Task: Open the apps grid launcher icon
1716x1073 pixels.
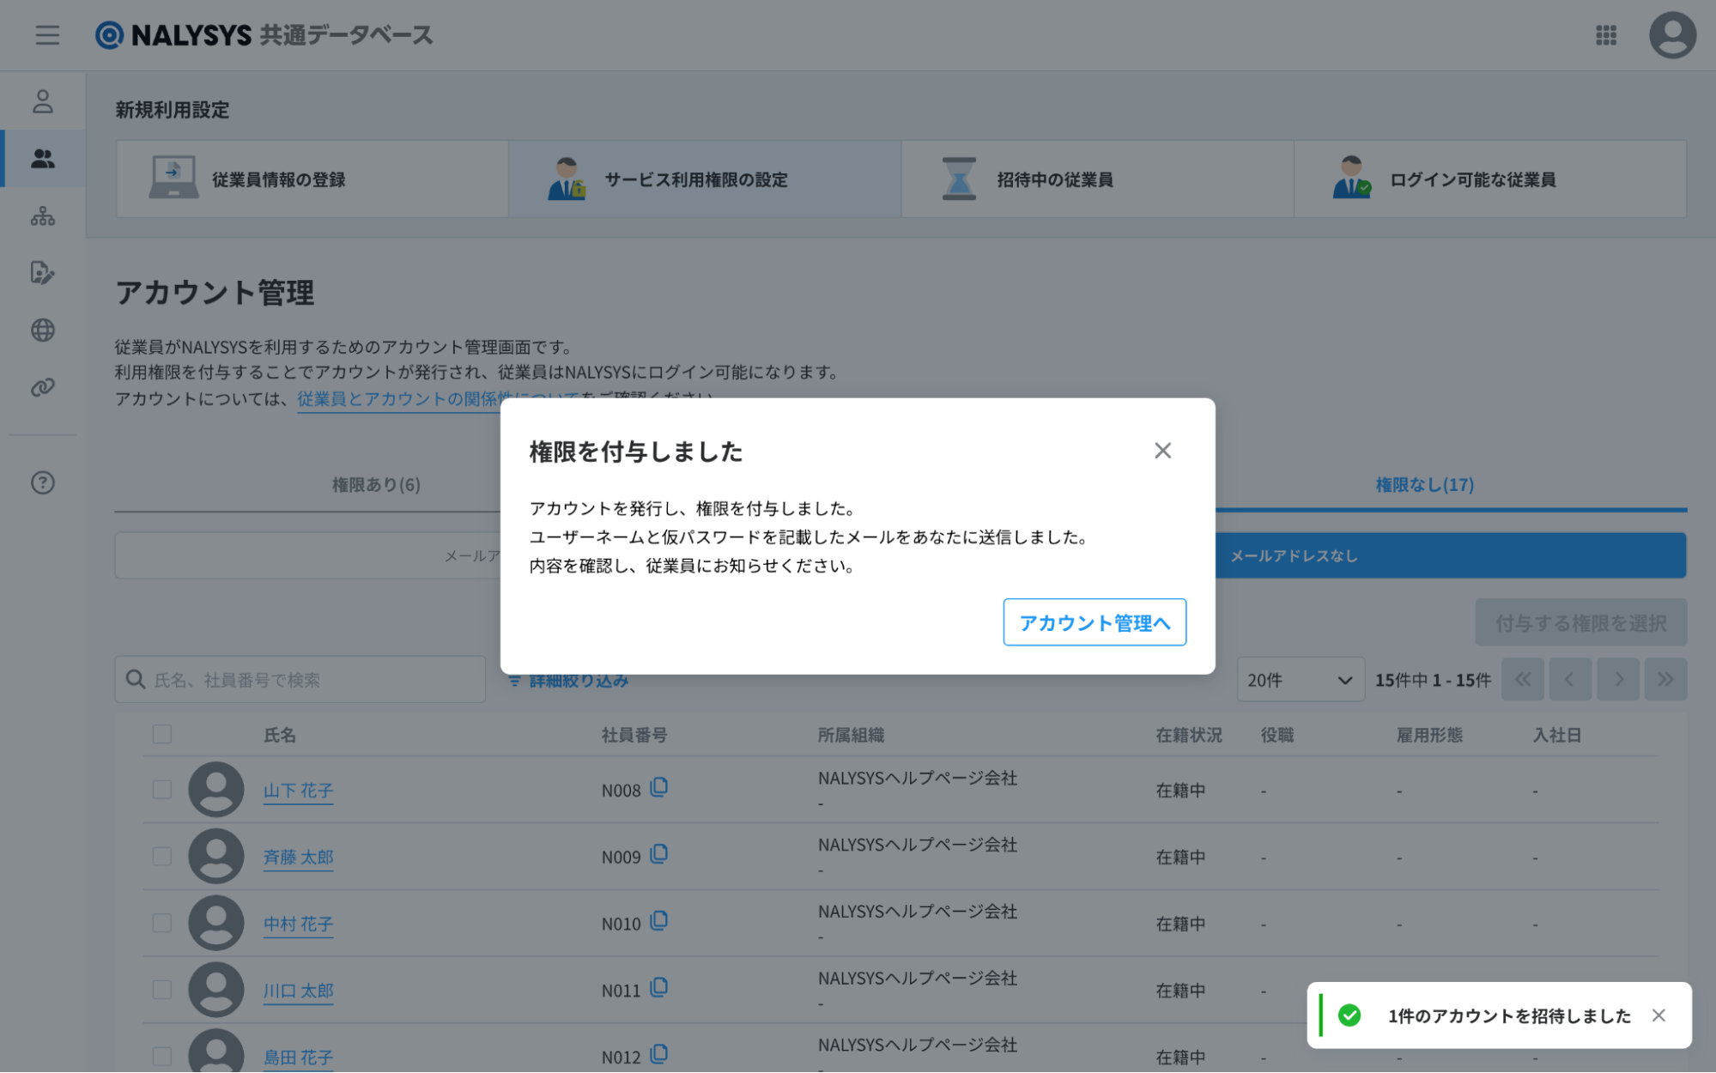Action: pos(1605,35)
